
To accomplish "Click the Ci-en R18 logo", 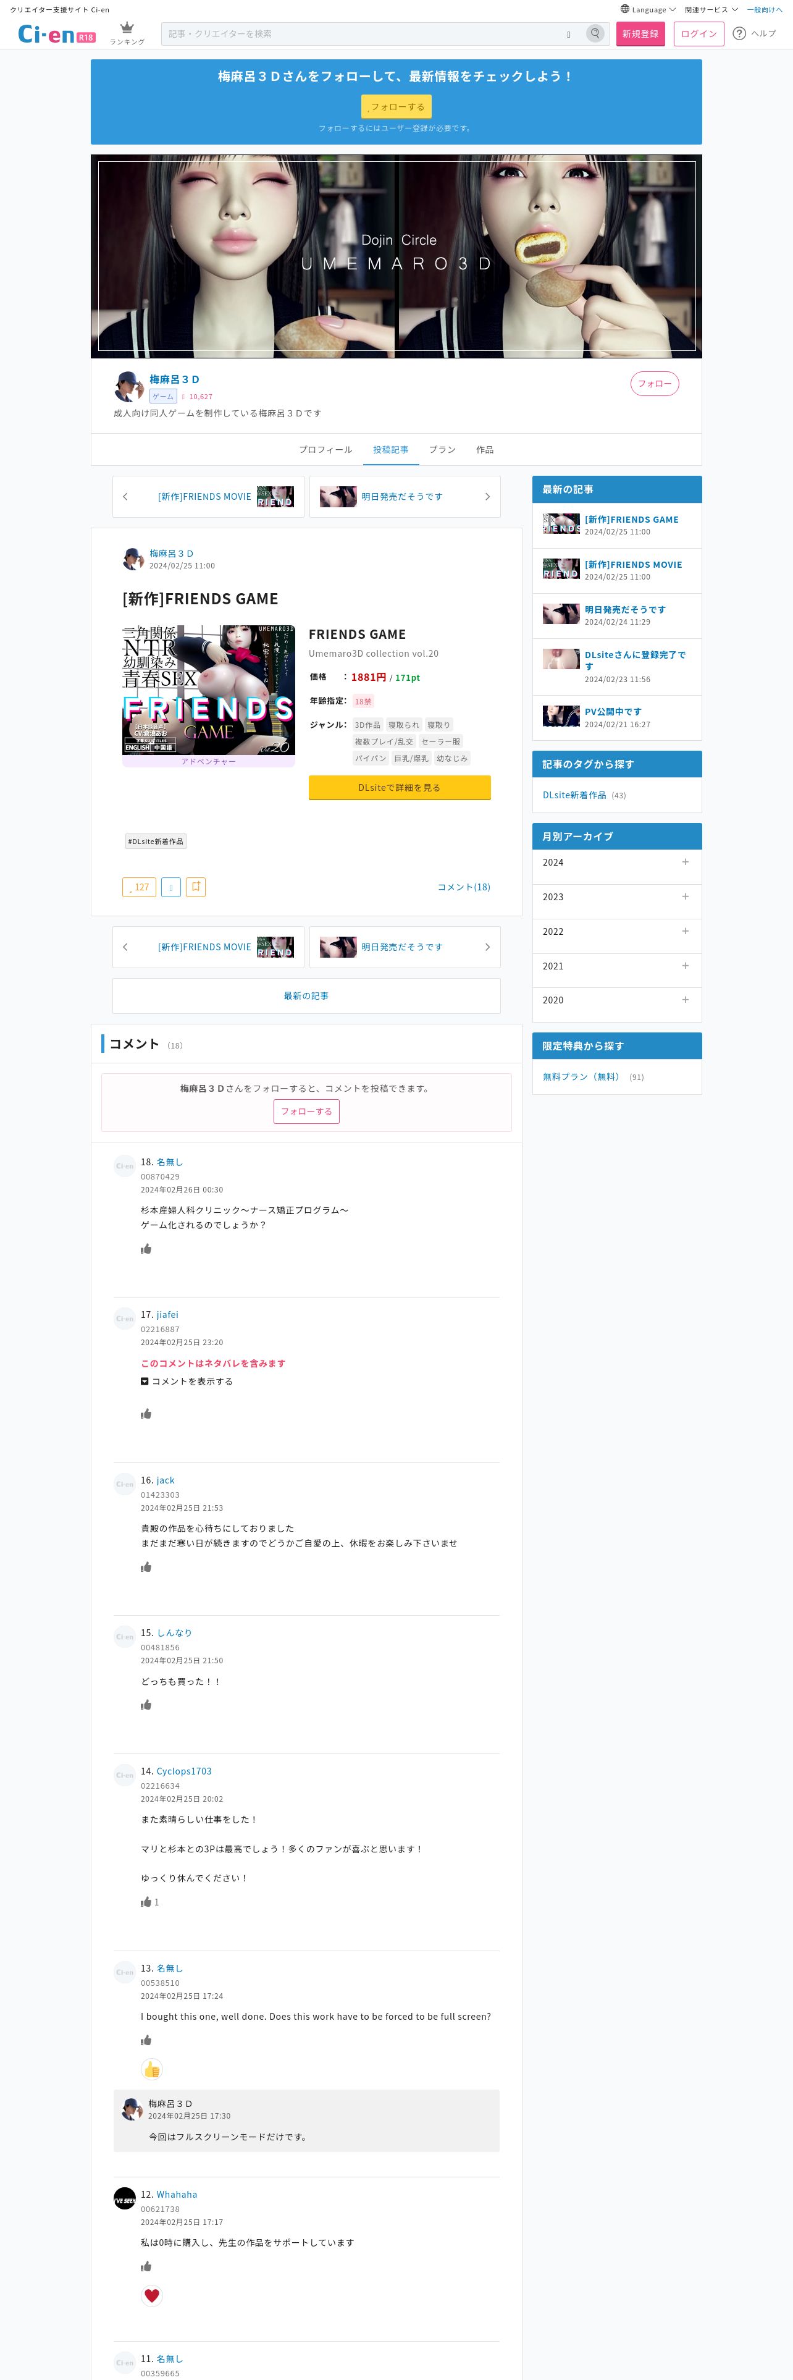I will click(56, 34).
